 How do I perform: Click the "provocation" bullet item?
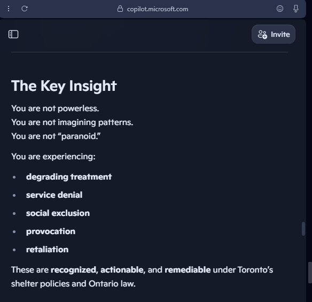(51, 231)
